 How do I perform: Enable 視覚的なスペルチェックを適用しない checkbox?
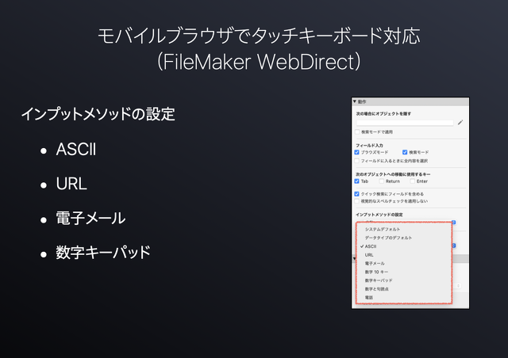[357, 202]
